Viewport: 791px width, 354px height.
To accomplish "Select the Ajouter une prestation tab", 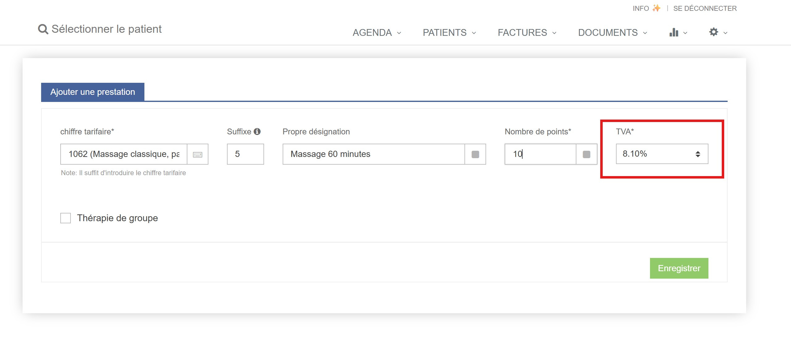I will coord(93,92).
